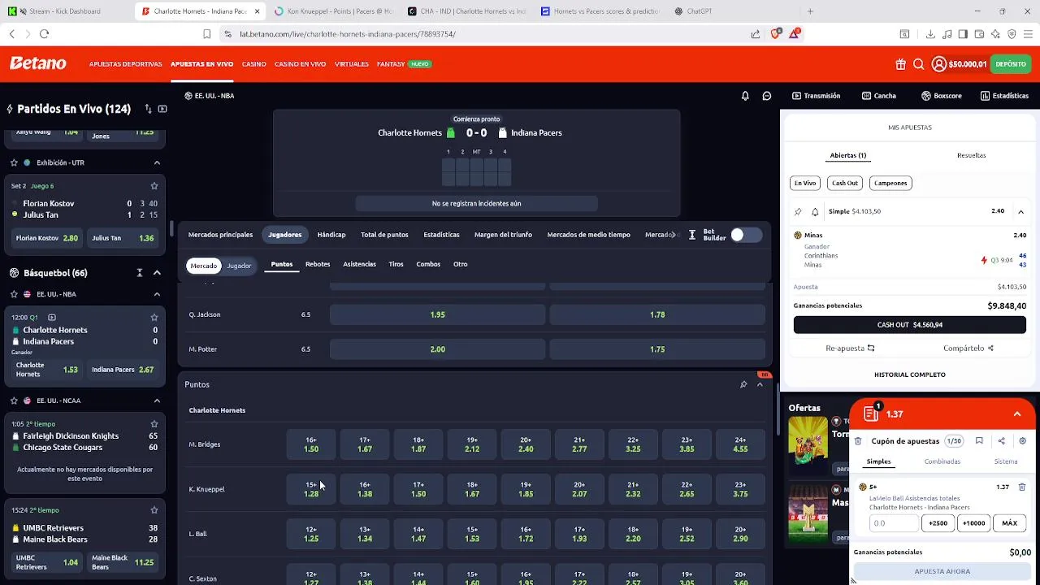Click the stake amount input field
This screenshot has width=1040, height=585.
click(893, 523)
